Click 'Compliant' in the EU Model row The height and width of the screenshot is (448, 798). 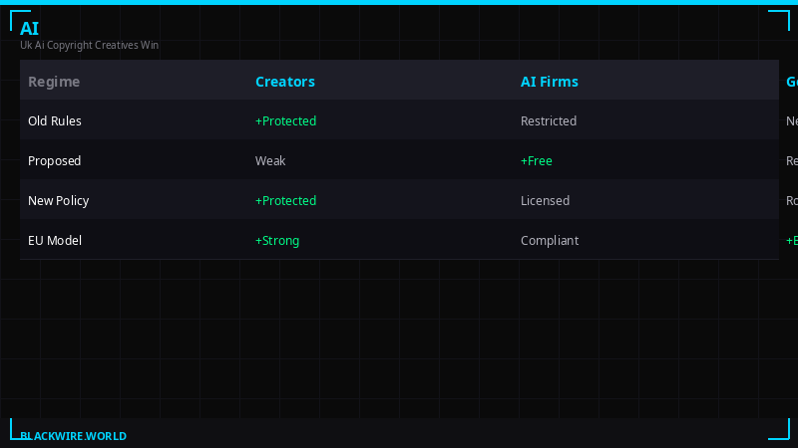click(550, 241)
